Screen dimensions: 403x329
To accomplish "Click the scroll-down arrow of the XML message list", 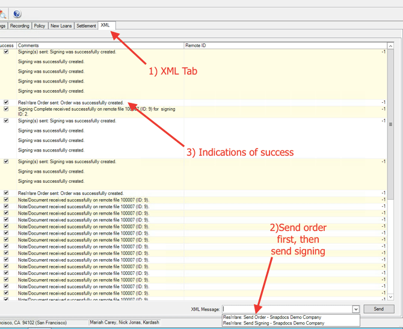I will click(390, 297).
